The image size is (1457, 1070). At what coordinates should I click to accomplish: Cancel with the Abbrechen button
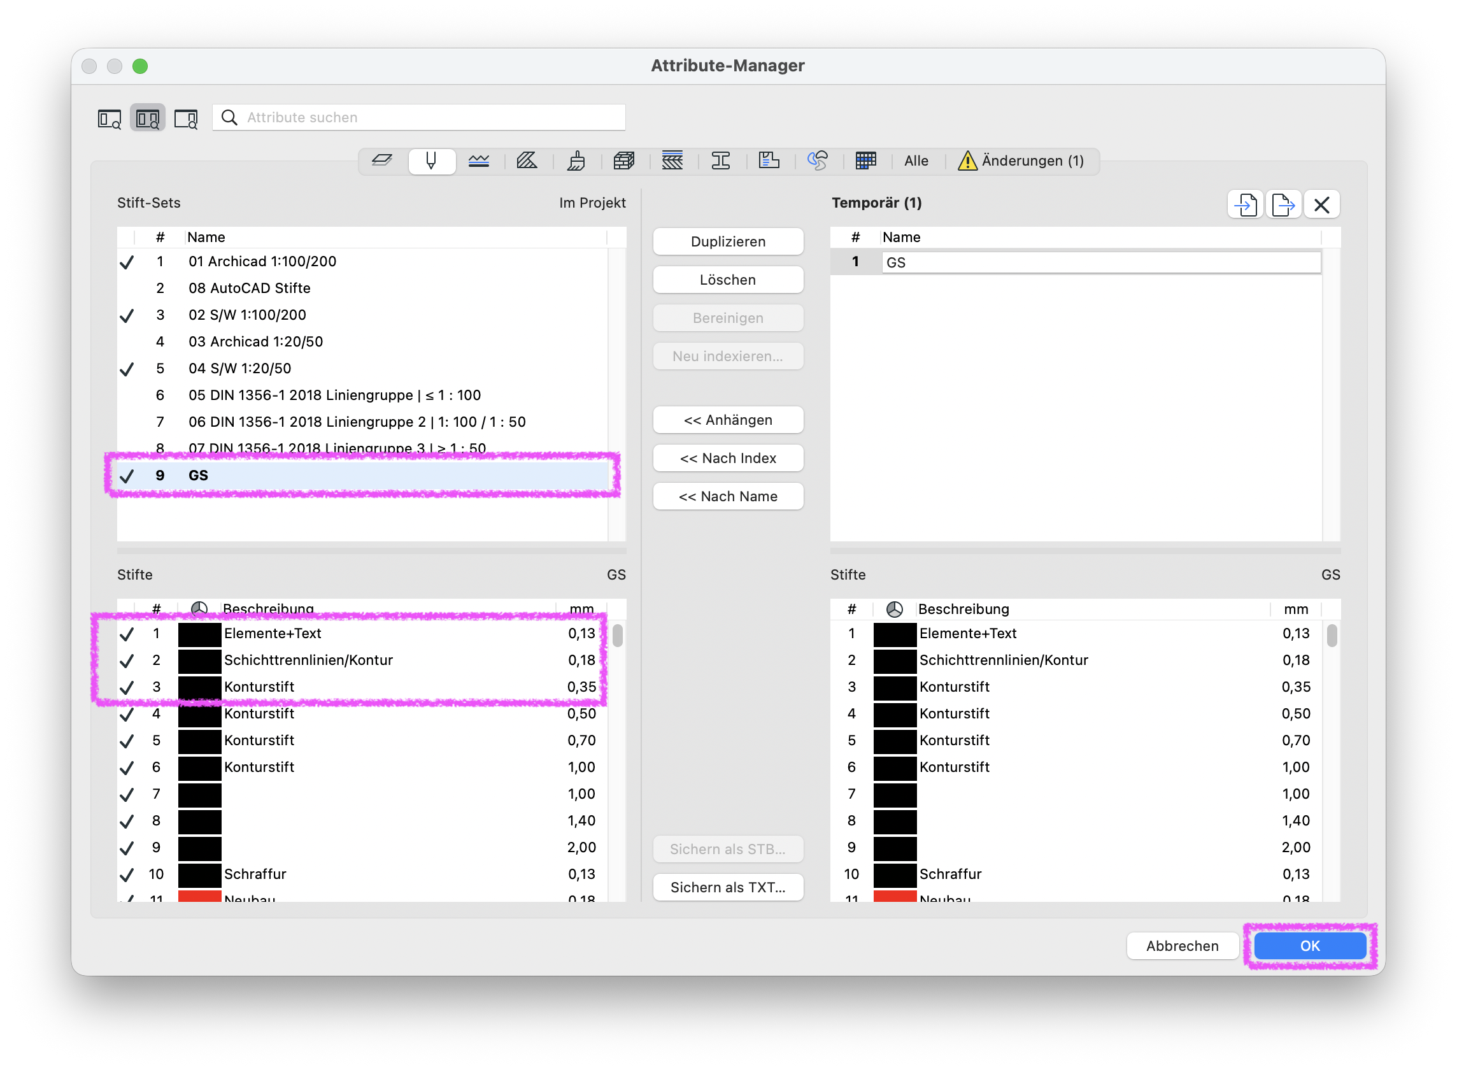click(1183, 946)
